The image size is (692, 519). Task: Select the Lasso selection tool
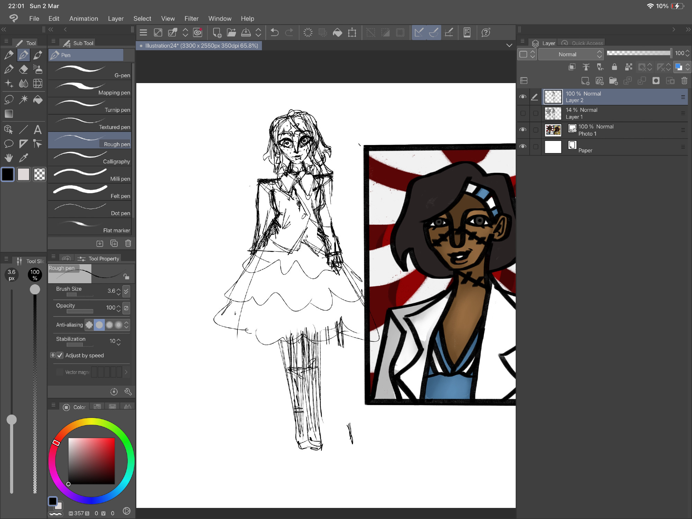pyautogui.click(x=9, y=100)
